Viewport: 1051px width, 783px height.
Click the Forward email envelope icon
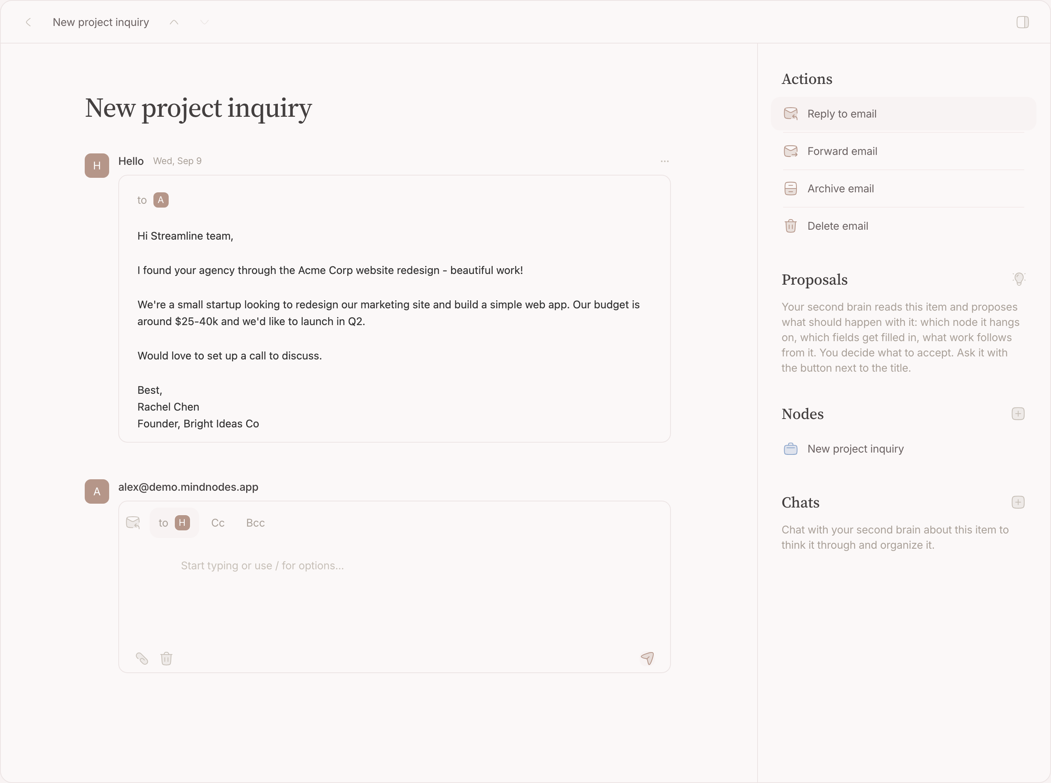pyautogui.click(x=791, y=151)
